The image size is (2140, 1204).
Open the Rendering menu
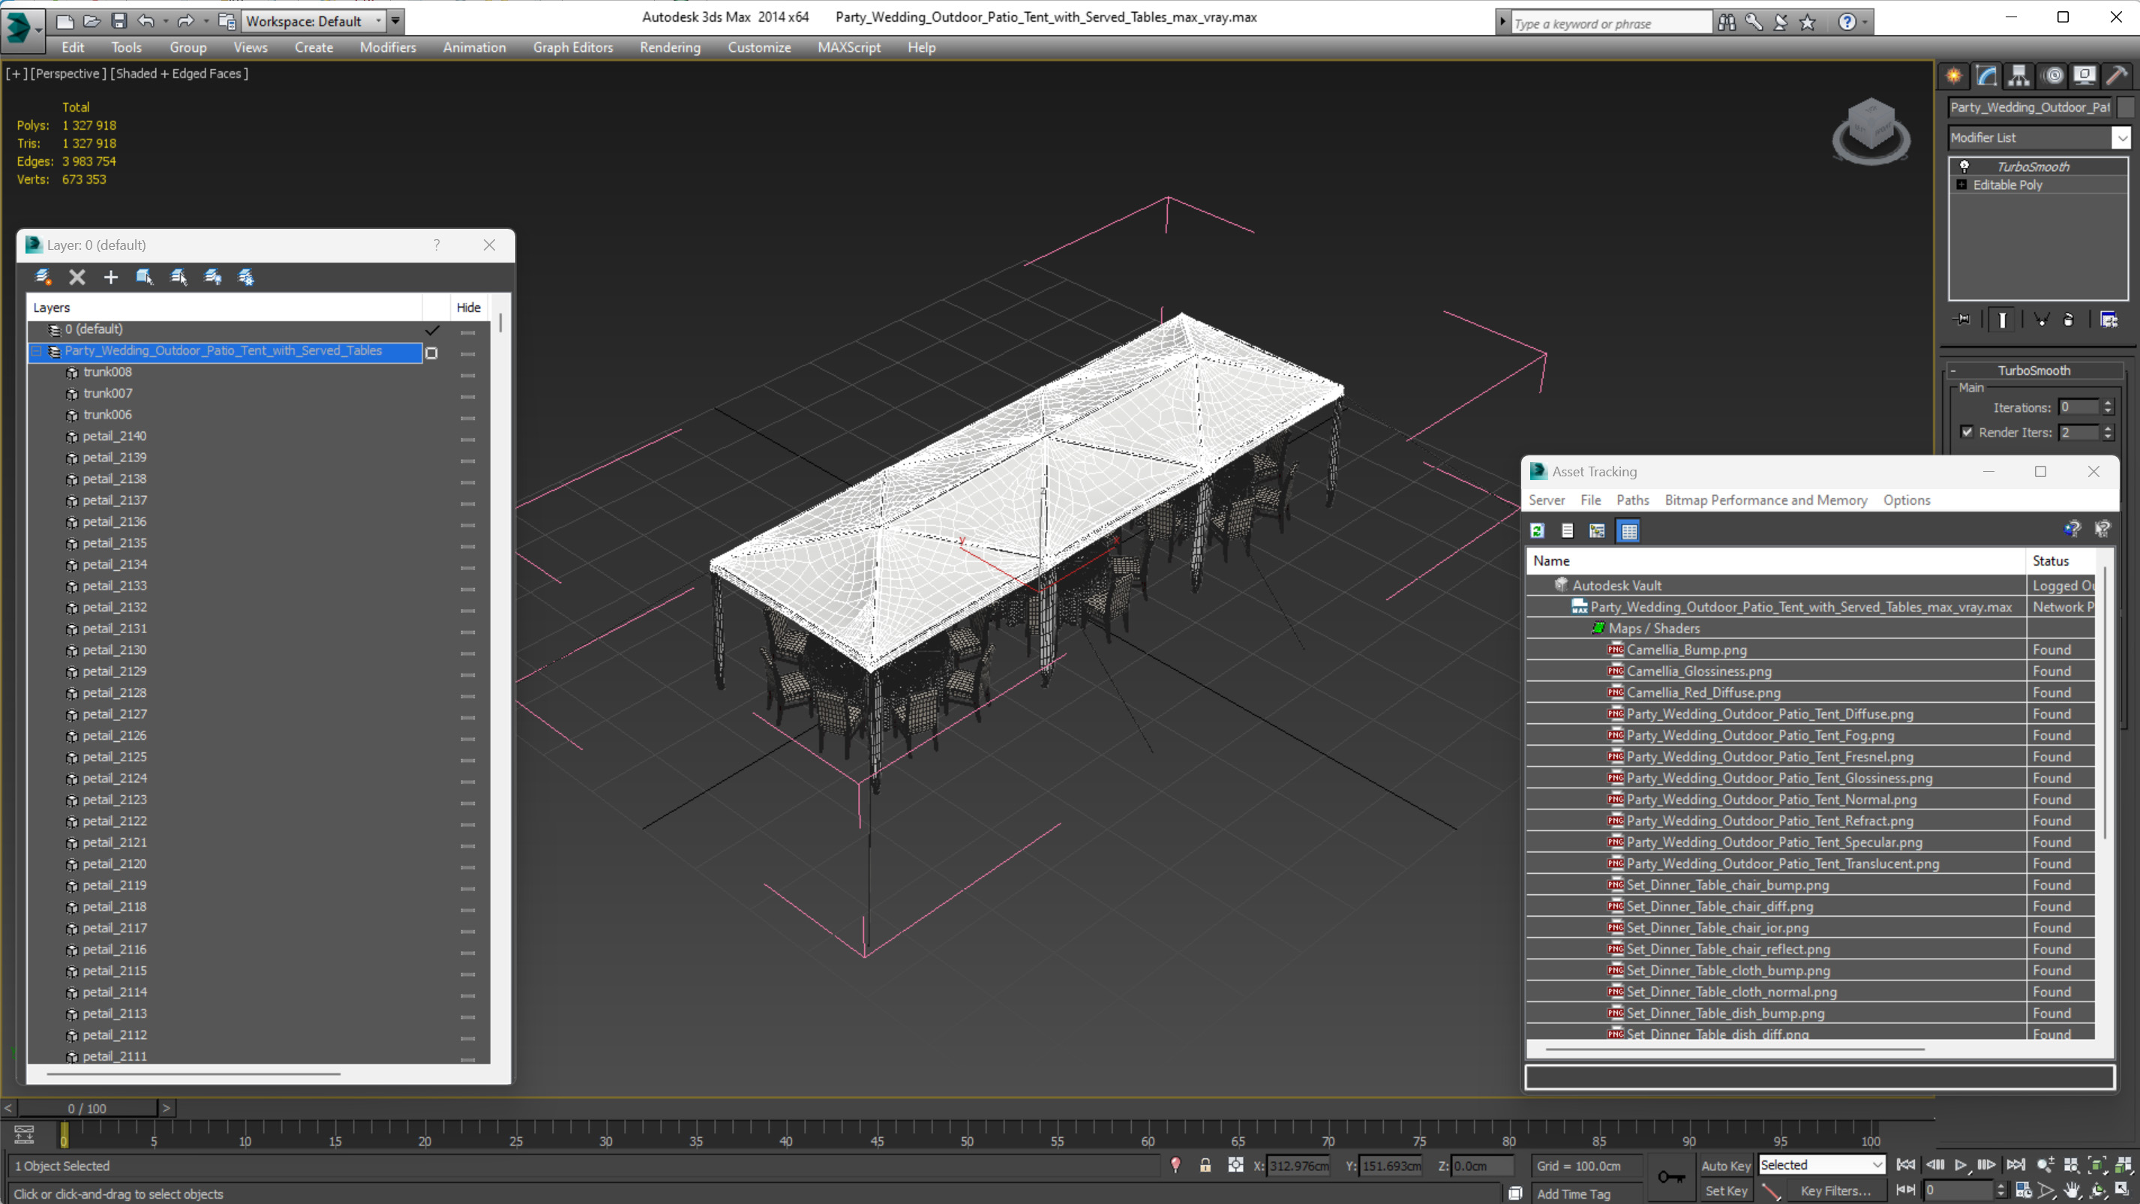[x=669, y=47]
